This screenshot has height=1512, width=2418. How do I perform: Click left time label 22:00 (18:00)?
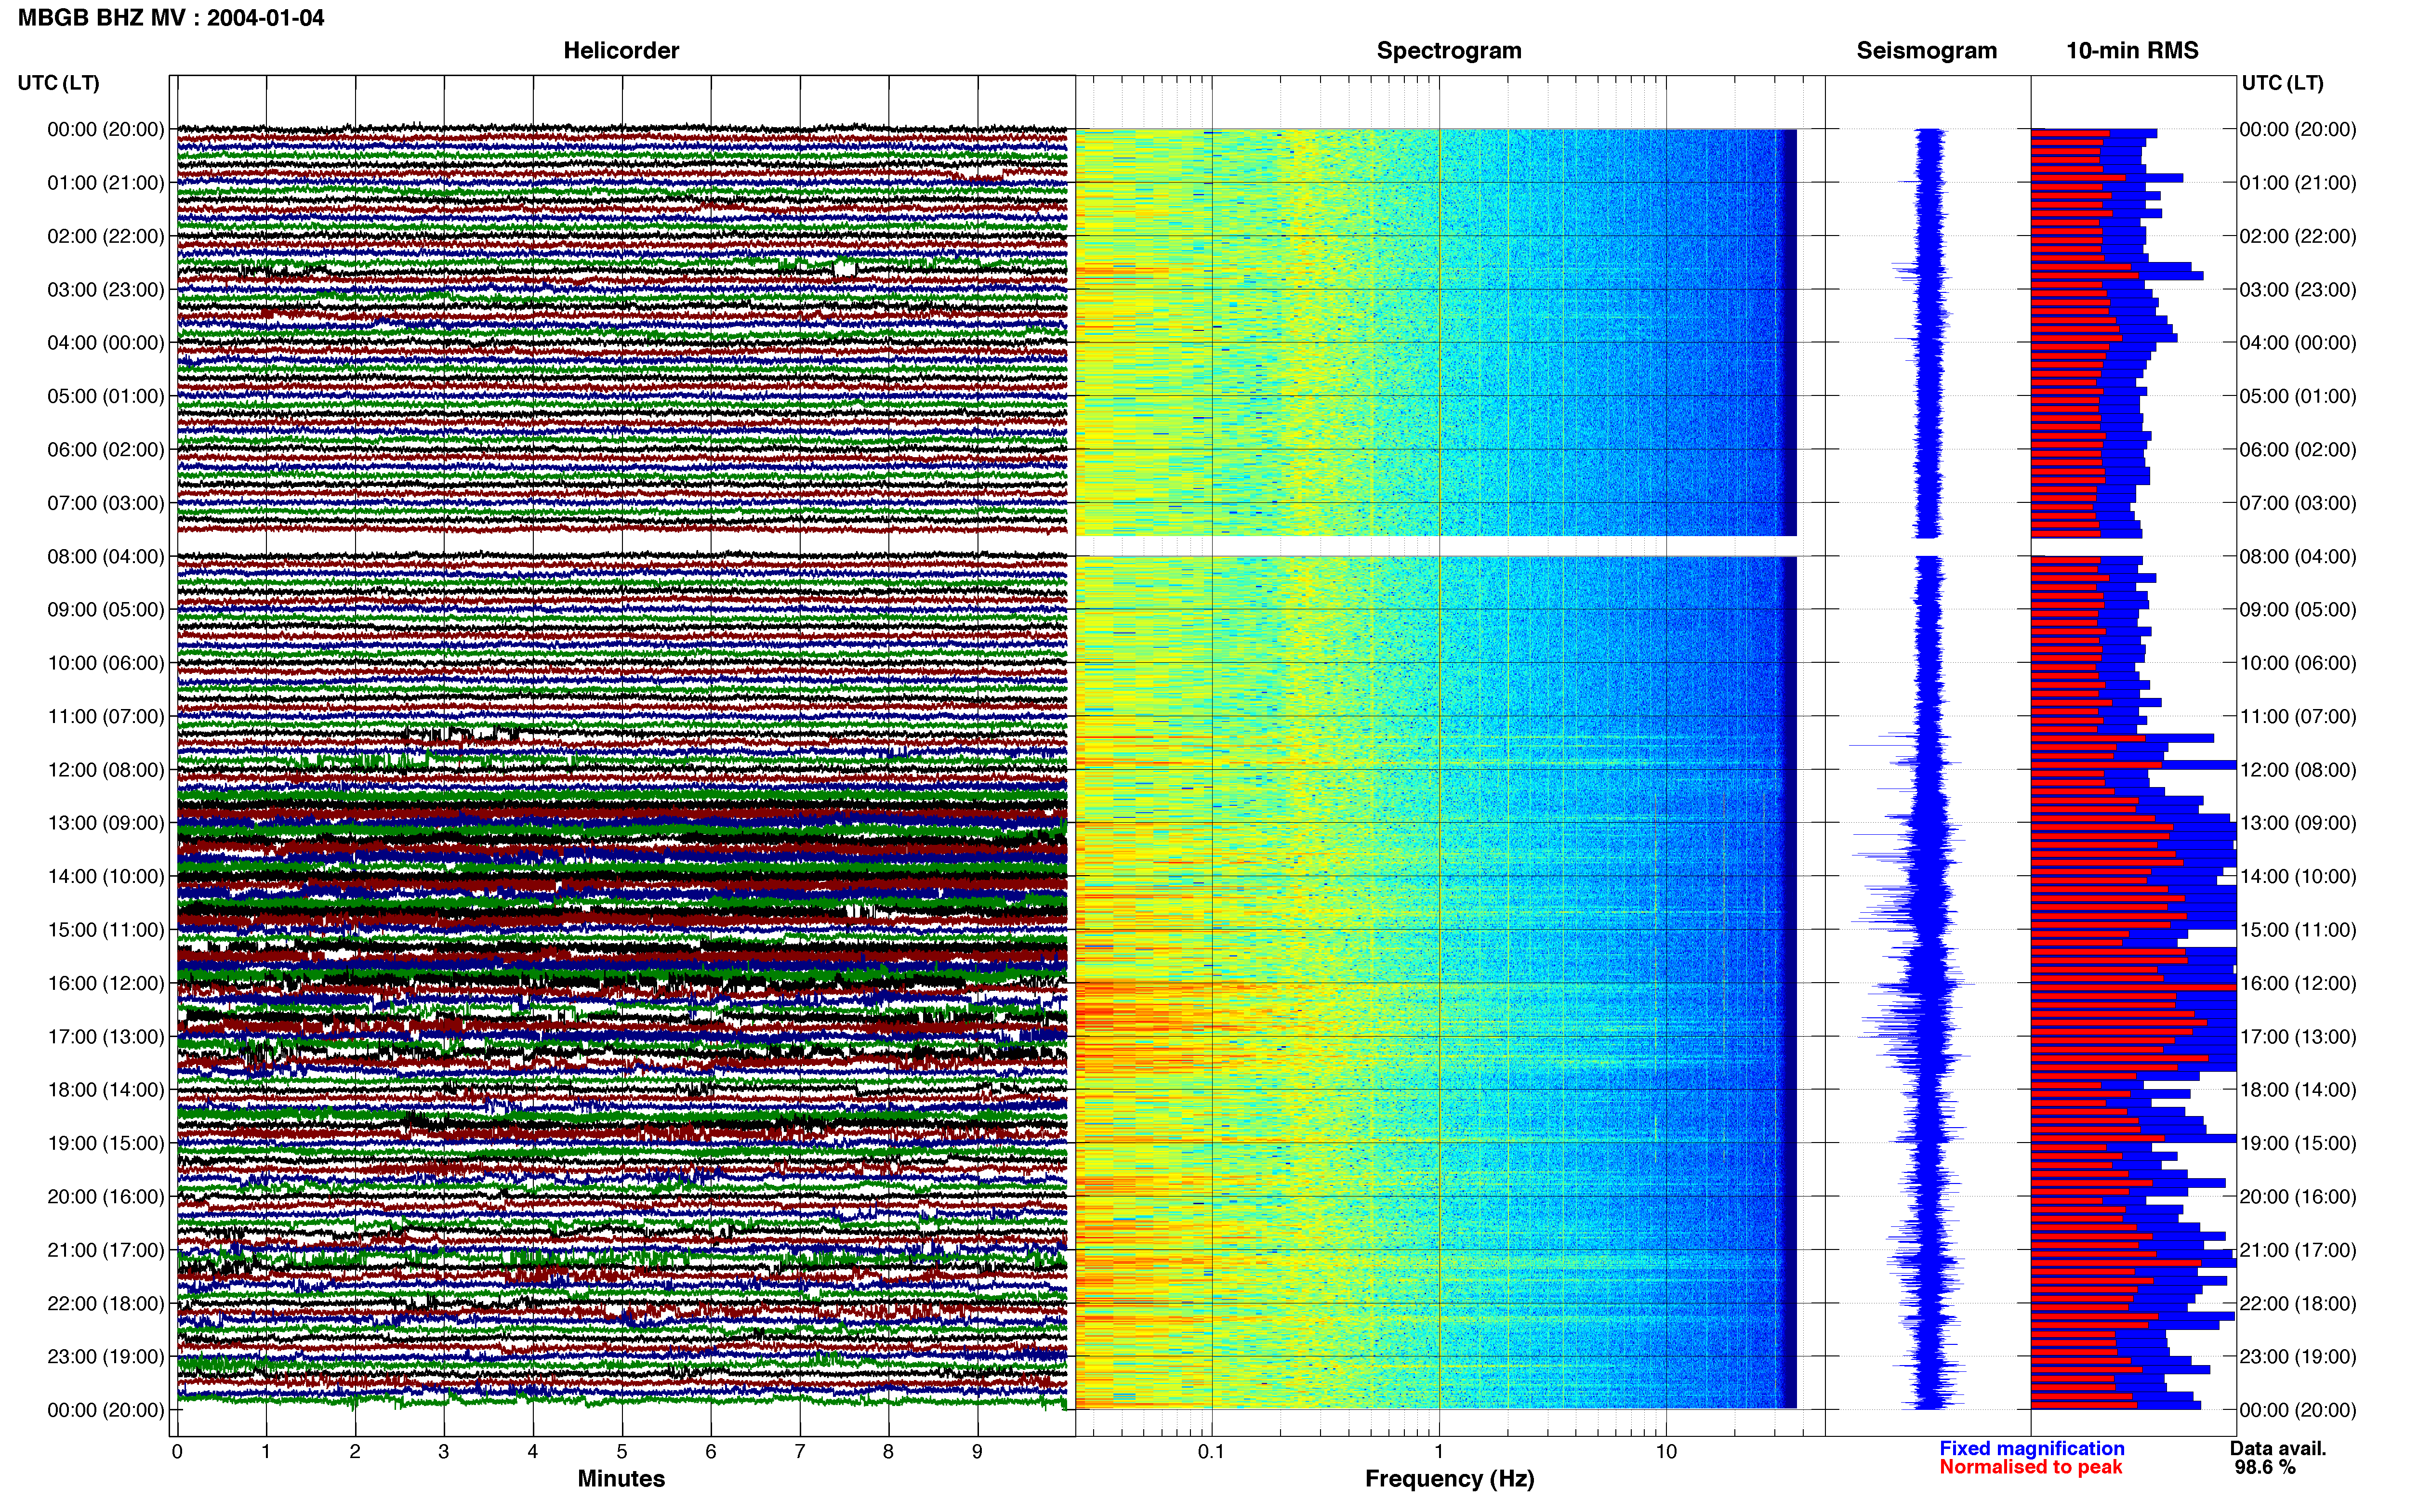click(x=106, y=1304)
